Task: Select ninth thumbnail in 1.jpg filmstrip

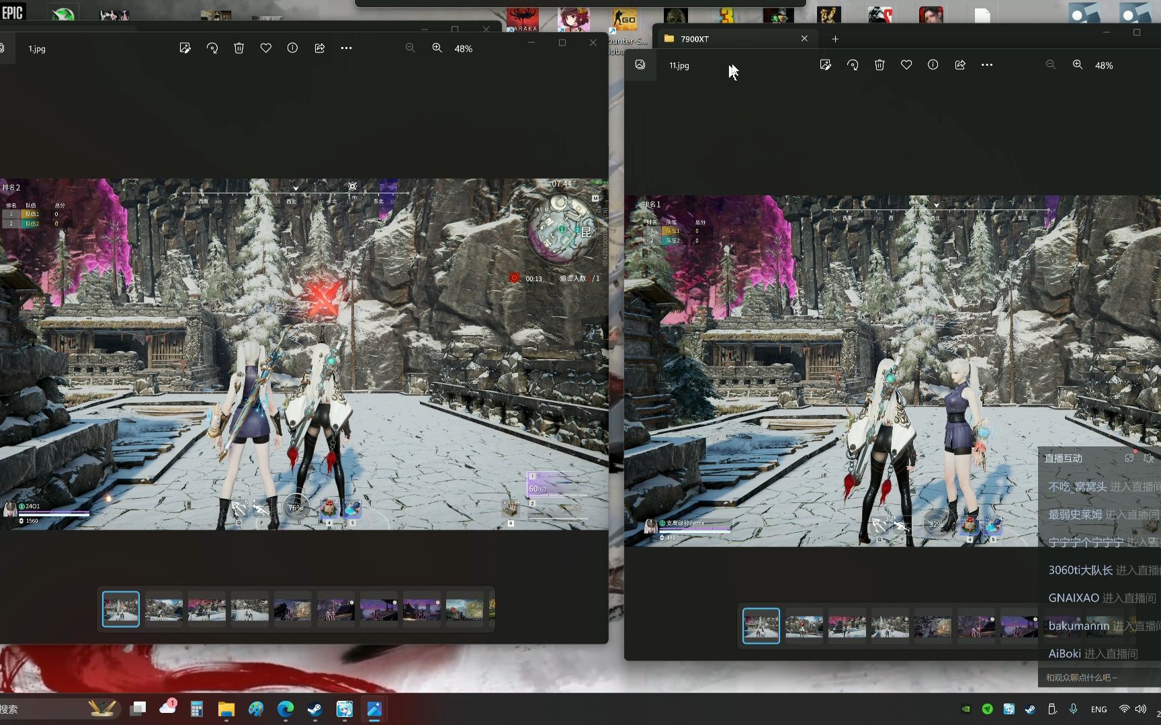Action: (465, 610)
